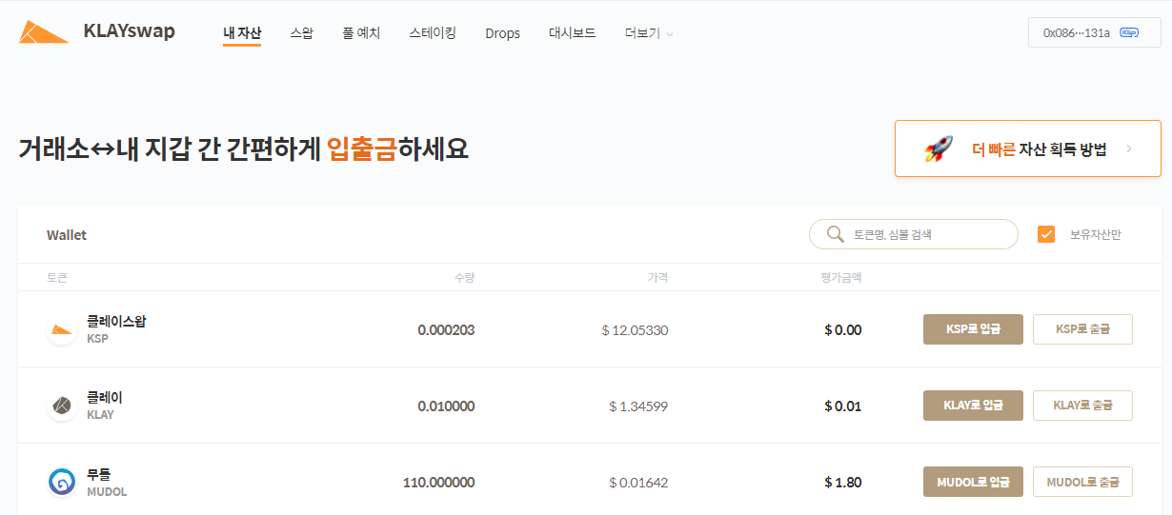This screenshot has width=1172, height=515.
Task: Select the 클레이스왑 token name
Action: 116,322
